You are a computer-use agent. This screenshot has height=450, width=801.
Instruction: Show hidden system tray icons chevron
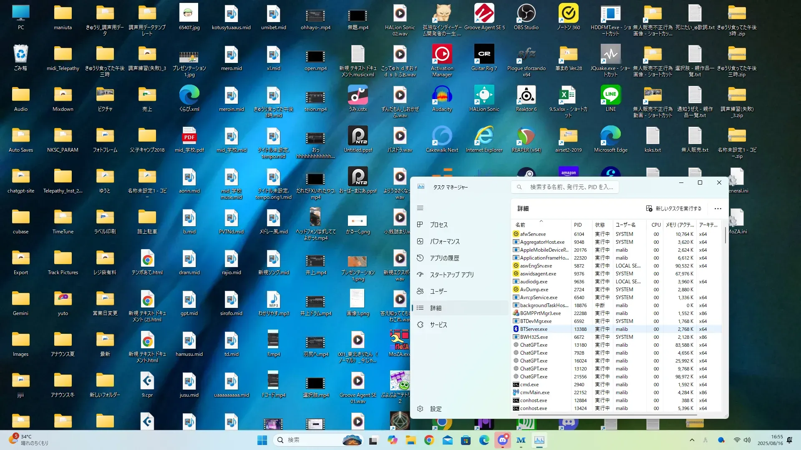click(x=692, y=440)
